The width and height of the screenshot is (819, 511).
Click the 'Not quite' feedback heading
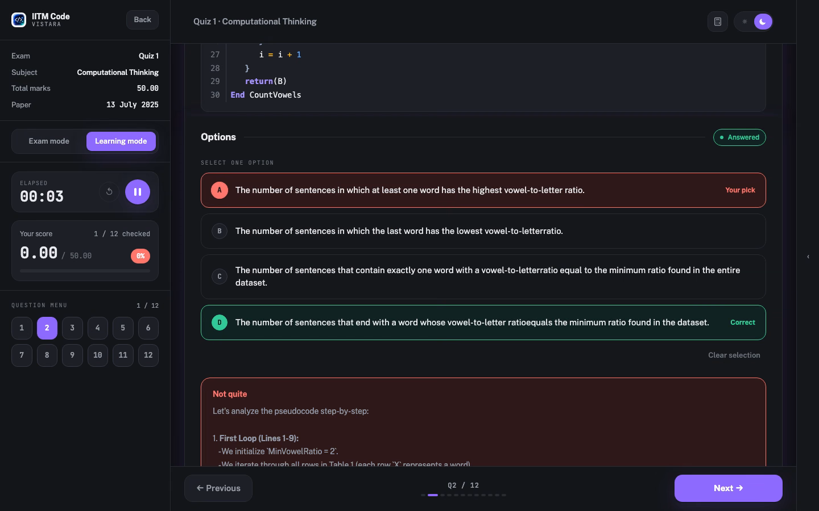(230, 394)
